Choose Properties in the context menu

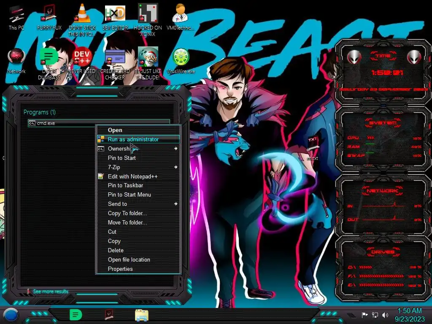pos(138,269)
